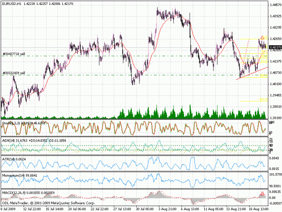Click the current price tag 1.42170
This screenshot has width=282, height=212.
pos(275,47)
